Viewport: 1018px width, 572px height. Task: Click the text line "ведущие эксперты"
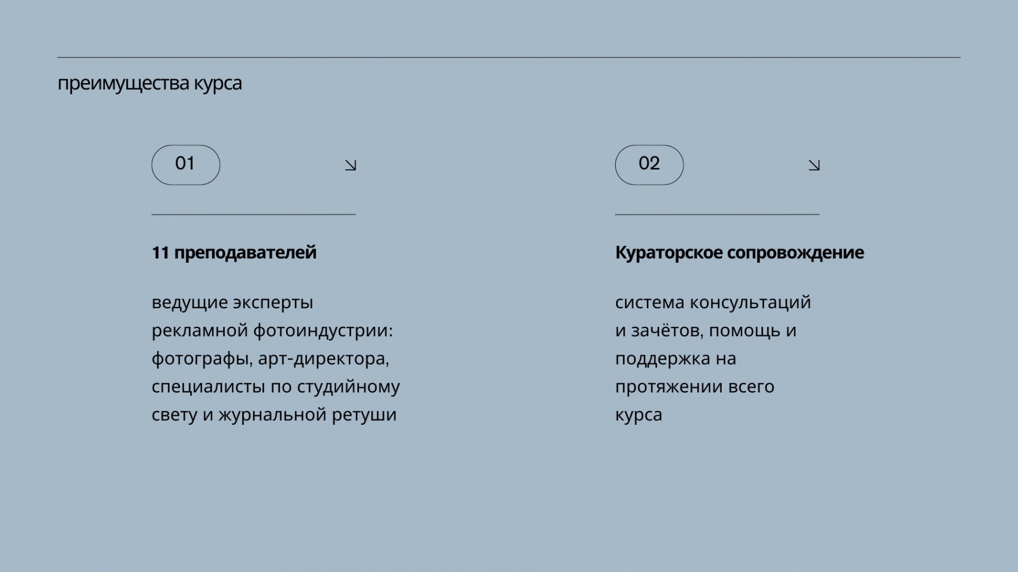232,303
